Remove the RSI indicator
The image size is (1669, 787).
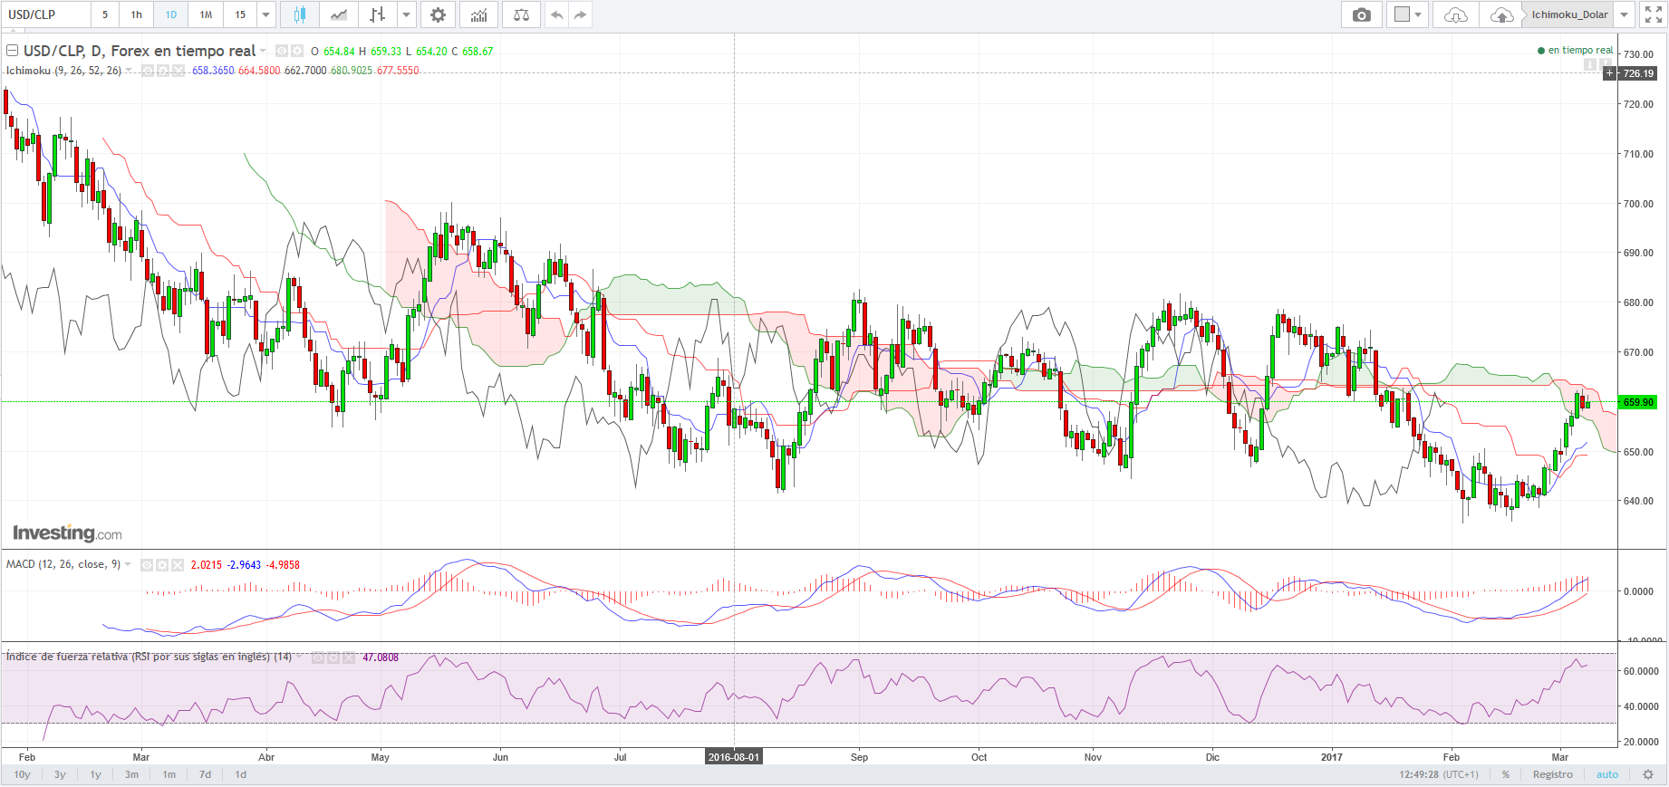pos(349,657)
